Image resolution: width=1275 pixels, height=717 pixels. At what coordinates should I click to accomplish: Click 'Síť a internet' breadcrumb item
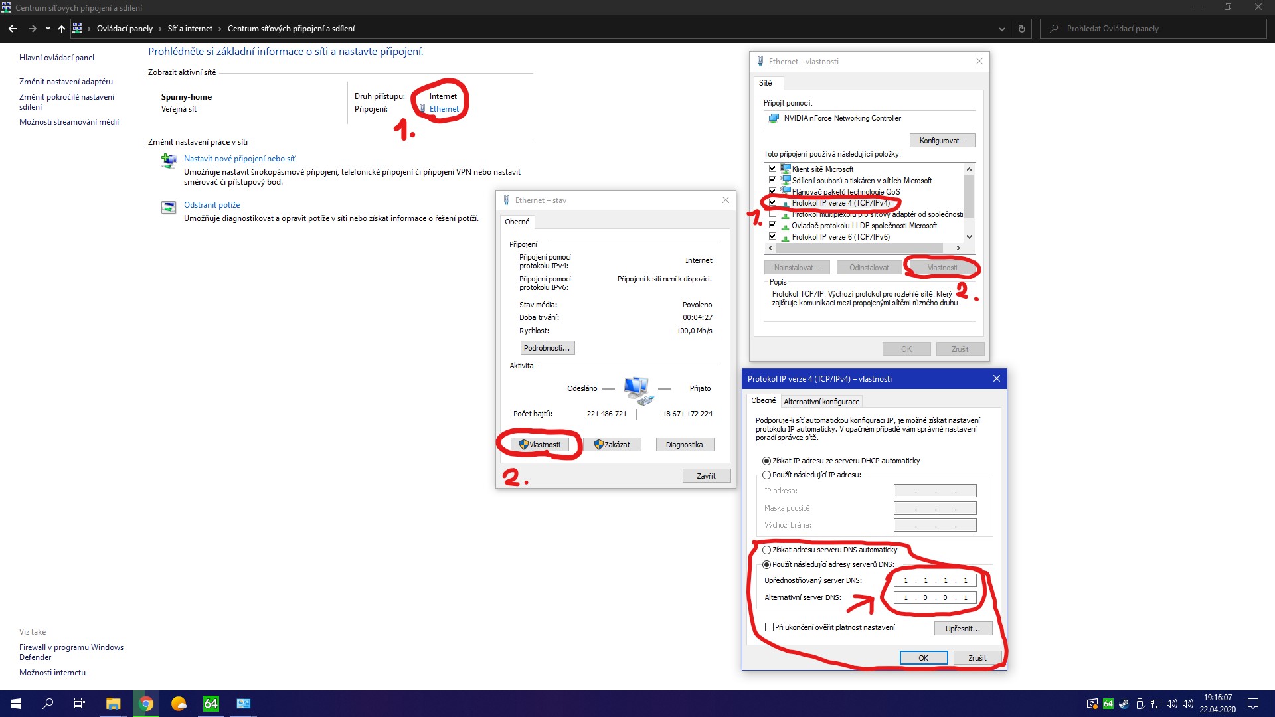click(190, 29)
